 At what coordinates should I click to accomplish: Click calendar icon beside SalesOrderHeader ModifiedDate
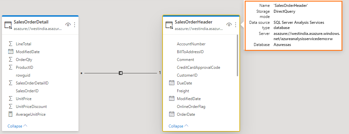(172, 98)
